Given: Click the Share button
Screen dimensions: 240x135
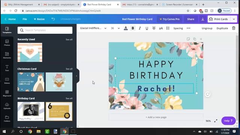Looking at the screenshot, I should (190, 19).
